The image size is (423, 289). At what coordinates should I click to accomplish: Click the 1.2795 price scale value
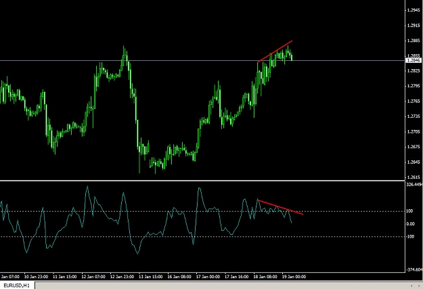(x=414, y=86)
